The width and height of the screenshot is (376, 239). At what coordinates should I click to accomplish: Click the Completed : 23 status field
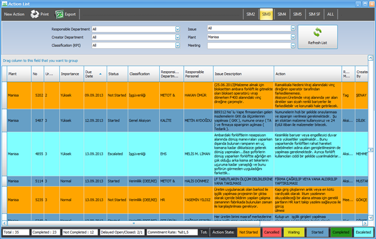[46, 232]
